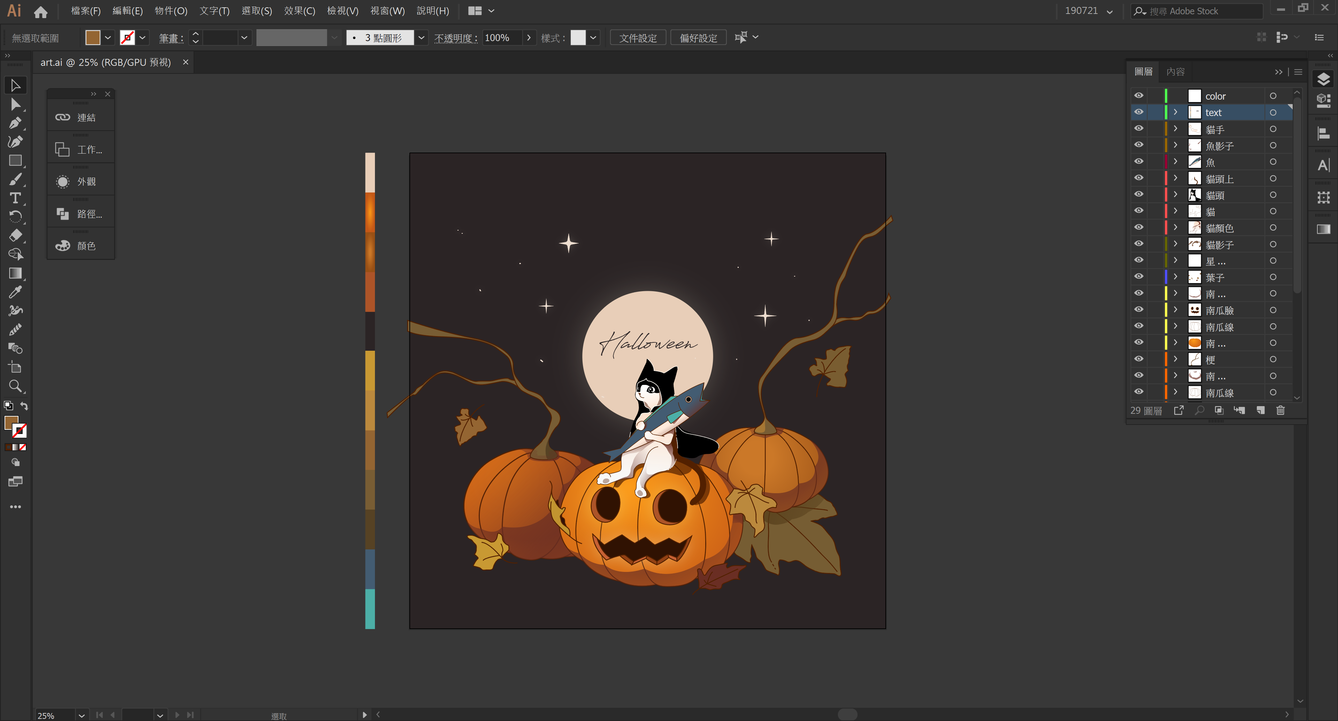The height and width of the screenshot is (721, 1338).
Task: Hide the 貓頭 layer
Action: click(x=1139, y=194)
